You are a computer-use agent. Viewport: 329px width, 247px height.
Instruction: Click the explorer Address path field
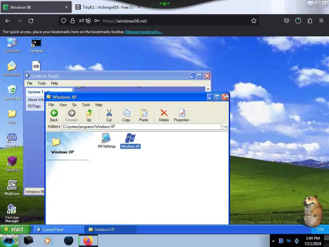(x=141, y=127)
